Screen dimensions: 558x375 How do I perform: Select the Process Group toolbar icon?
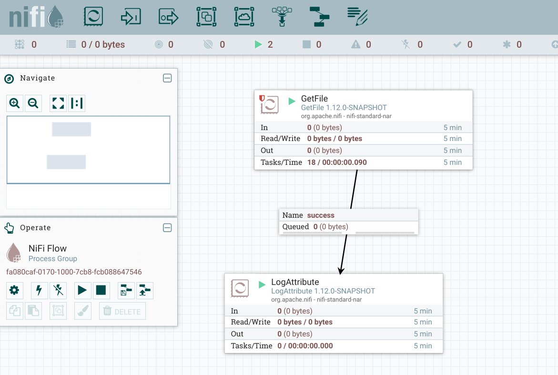pyautogui.click(x=206, y=16)
